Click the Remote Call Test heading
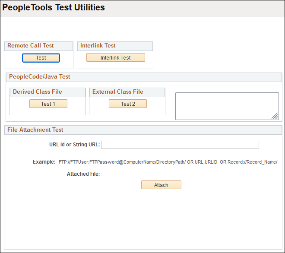Image resolution: width=285 pixels, height=253 pixels. click(x=30, y=45)
